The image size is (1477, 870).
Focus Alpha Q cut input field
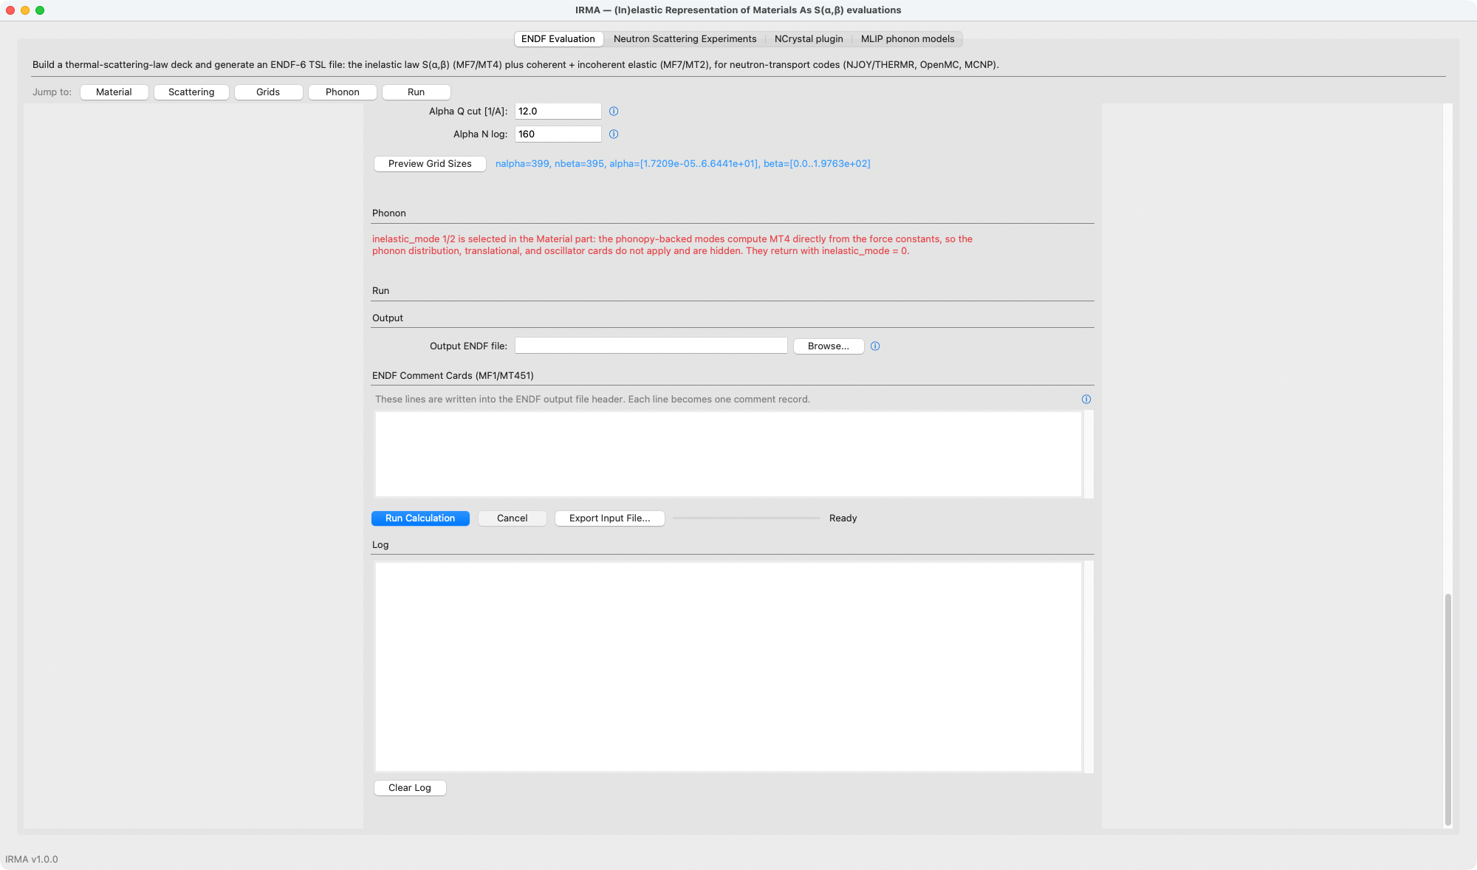(x=558, y=112)
